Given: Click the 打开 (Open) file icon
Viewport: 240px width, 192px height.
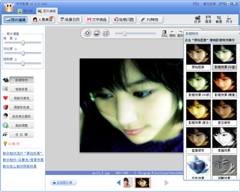Looking at the screenshot, I should 198,19.
